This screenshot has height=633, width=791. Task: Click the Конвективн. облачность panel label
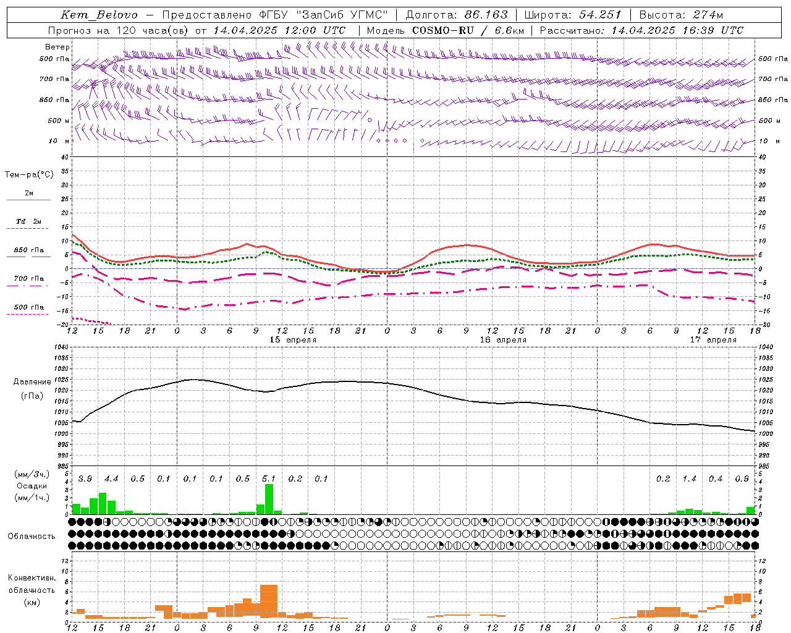[x=32, y=584]
